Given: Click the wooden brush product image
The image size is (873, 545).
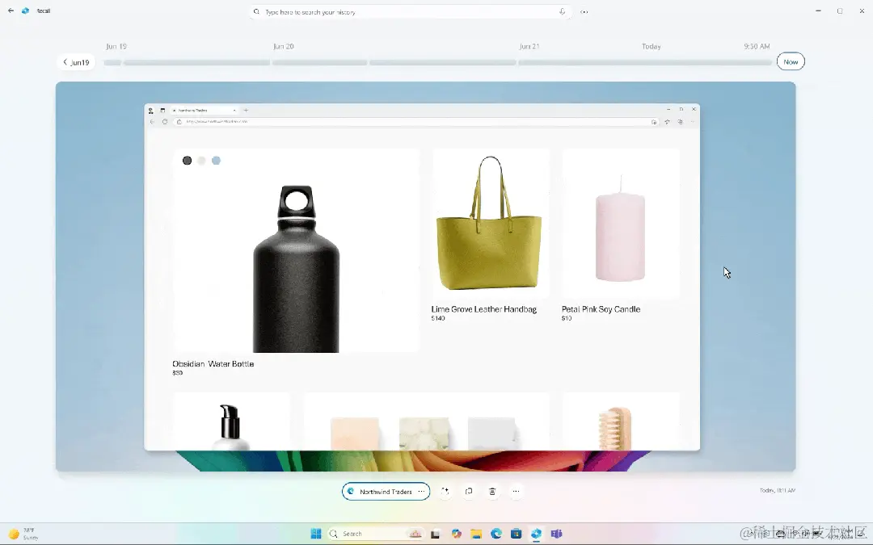Looking at the screenshot, I should coord(621,421).
